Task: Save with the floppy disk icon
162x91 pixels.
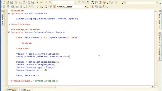Action: point(12,2)
